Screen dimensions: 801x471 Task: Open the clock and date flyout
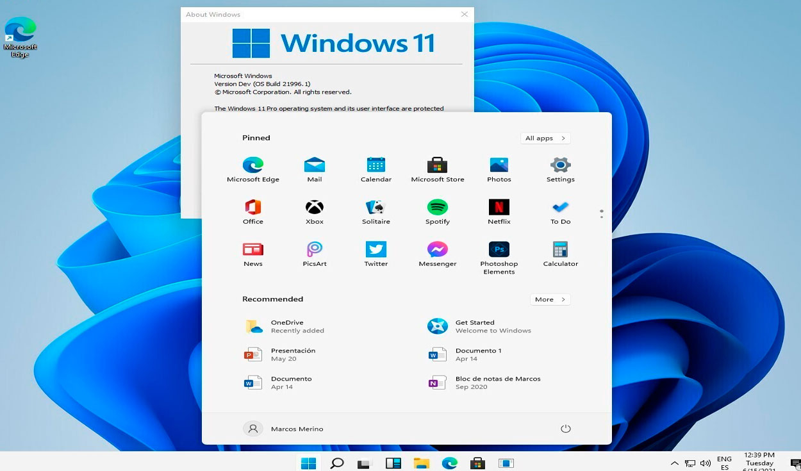click(759, 463)
